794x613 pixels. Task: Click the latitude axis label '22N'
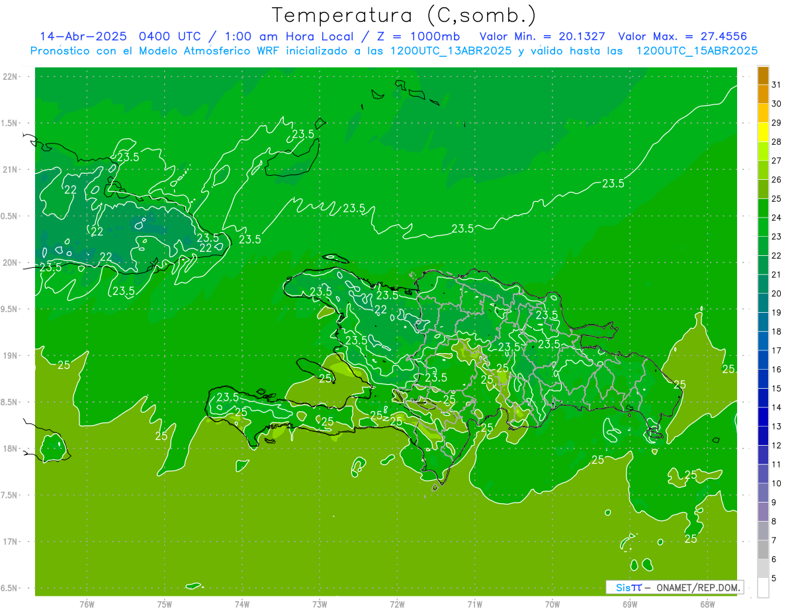(x=11, y=77)
